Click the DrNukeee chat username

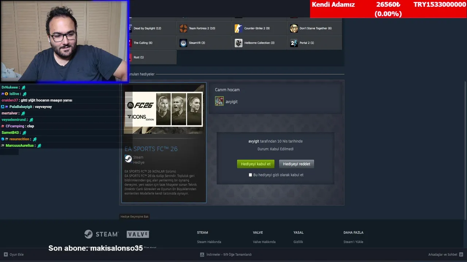9,87
